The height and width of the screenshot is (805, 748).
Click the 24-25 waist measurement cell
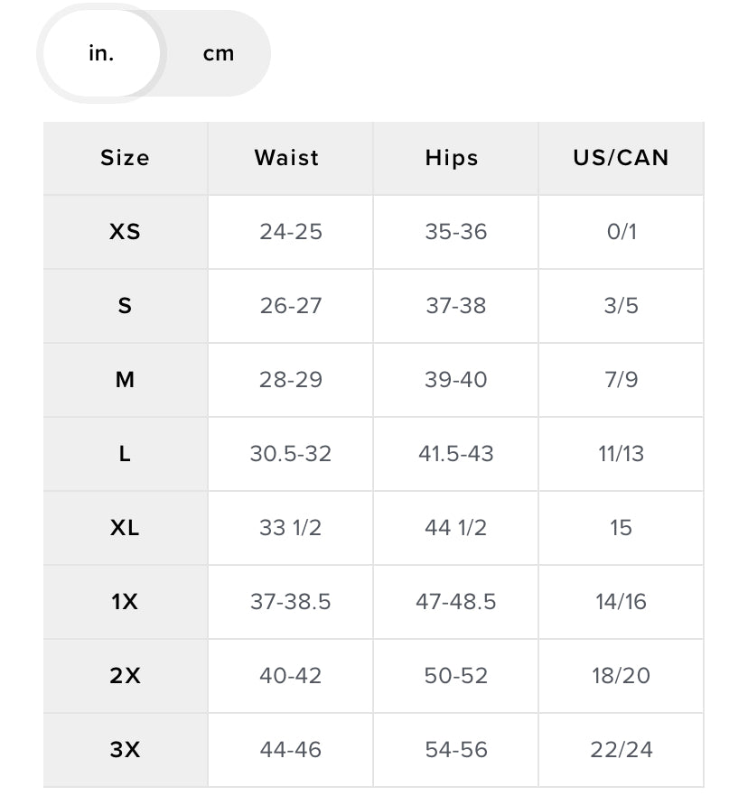coord(291,232)
